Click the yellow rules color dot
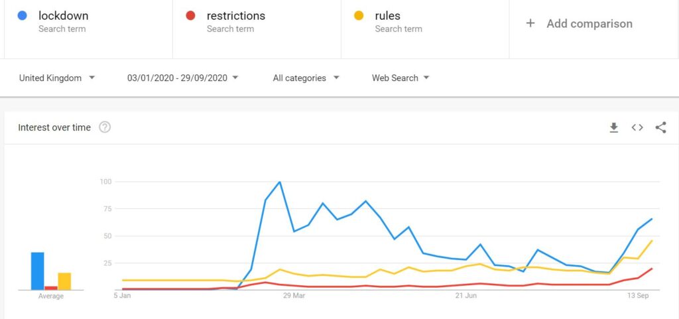The width and height of the screenshot is (679, 319). click(x=359, y=16)
